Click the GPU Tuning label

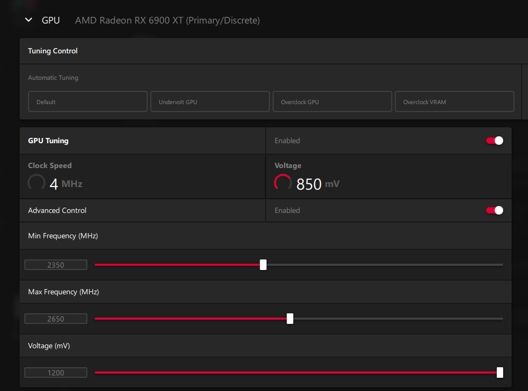[x=48, y=141]
